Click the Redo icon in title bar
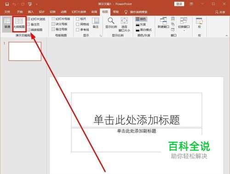This screenshot has width=230, height=174. pyautogui.click(x=23, y=4)
